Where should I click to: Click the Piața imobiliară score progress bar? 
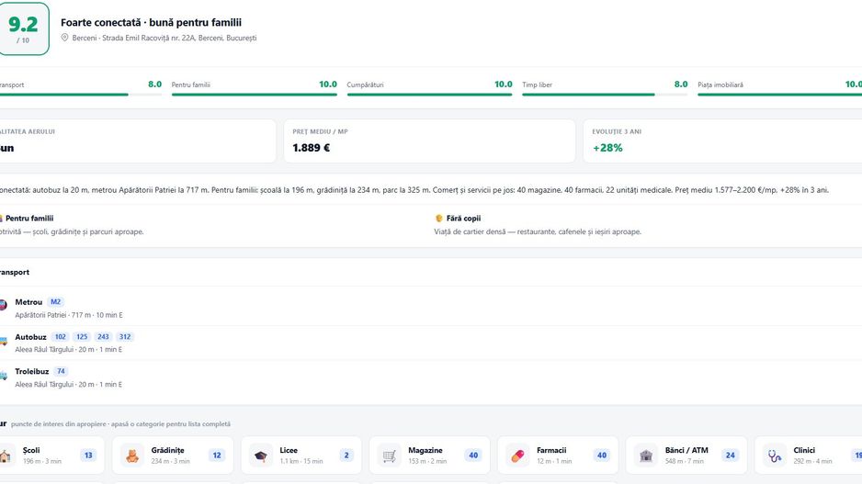[779, 95]
